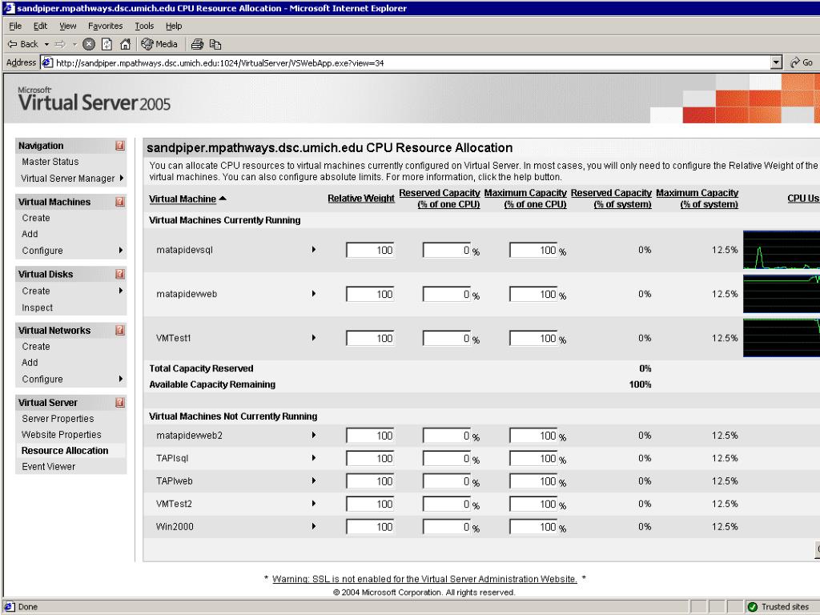Click matapidevweb CPU usage graph

coord(782,294)
